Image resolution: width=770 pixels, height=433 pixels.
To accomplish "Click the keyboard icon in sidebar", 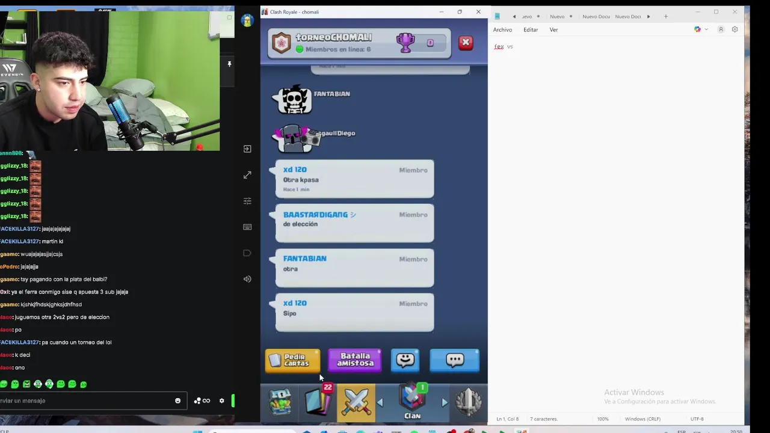I will pos(247,227).
